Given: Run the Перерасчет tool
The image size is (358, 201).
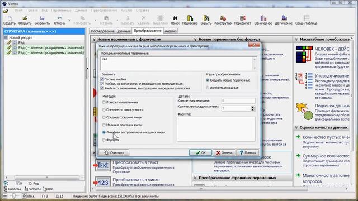Looking at the screenshot, I should click(x=242, y=18).
